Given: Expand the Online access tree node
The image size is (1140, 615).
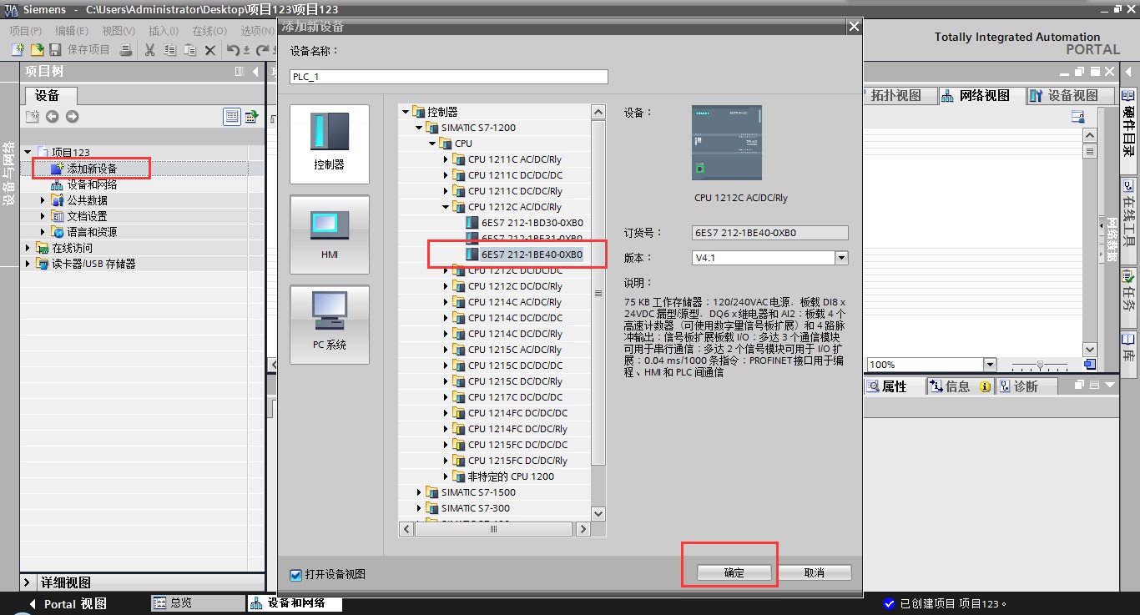Looking at the screenshot, I should (x=28, y=248).
